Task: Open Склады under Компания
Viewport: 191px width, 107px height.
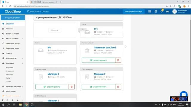Action: pos(8,81)
